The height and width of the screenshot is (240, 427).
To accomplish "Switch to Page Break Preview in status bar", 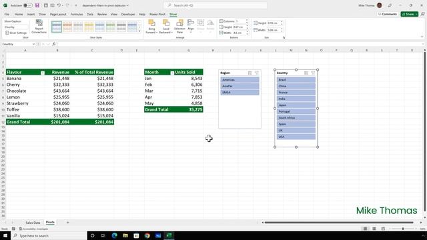I will 383,229.
